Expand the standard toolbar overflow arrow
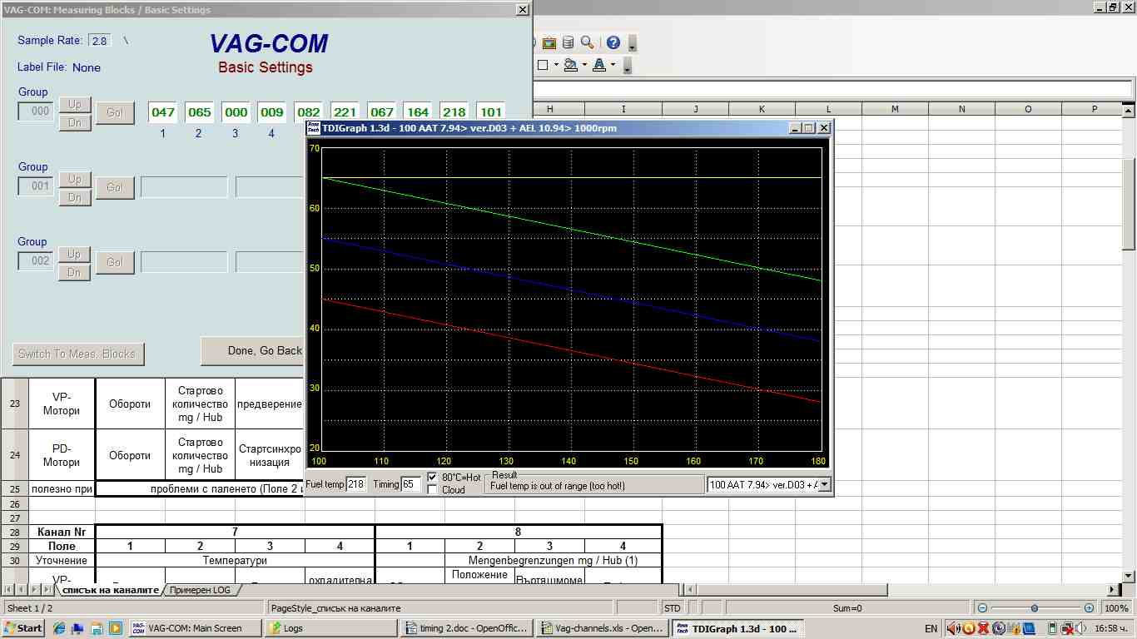 coord(633,43)
